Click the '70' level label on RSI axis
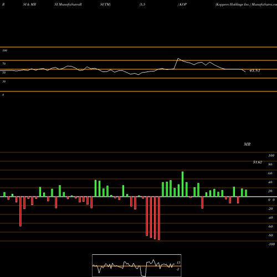This screenshot has width=277, height=277. pos(4,64)
